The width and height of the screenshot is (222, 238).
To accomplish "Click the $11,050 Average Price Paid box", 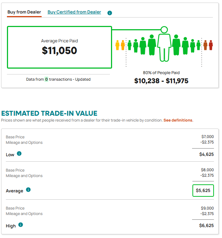I will click(x=60, y=47).
